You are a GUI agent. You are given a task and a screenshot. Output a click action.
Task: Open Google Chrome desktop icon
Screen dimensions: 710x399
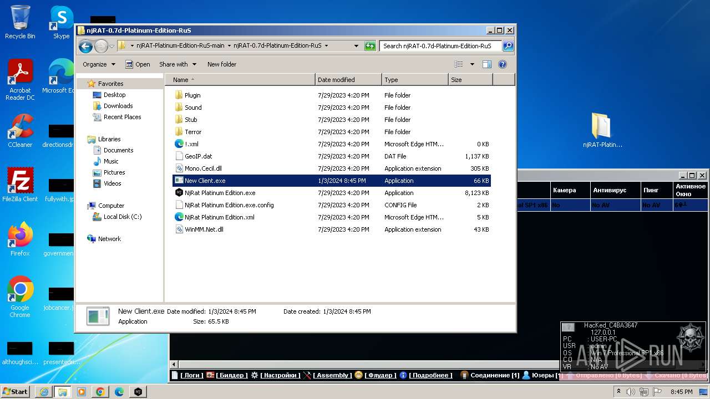click(x=20, y=296)
